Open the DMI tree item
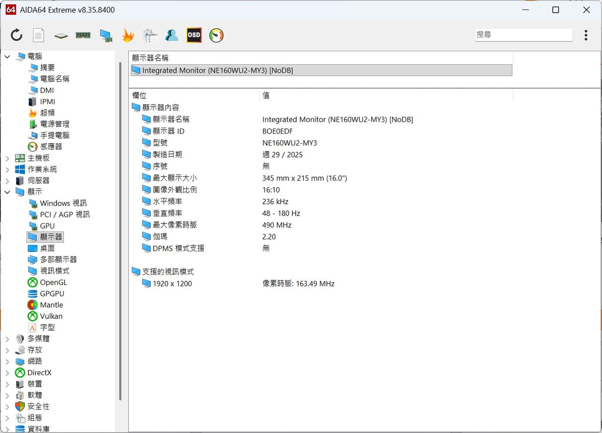The image size is (602, 433). pyautogui.click(x=47, y=90)
